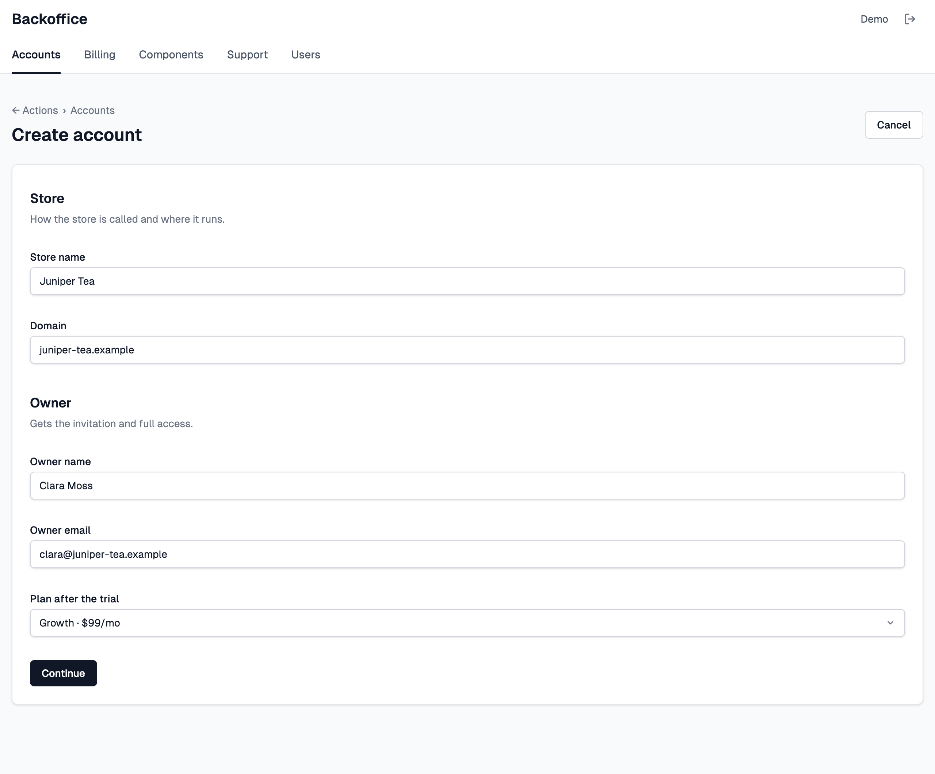Go to the Components tab
This screenshot has width=935, height=774.
pyautogui.click(x=171, y=55)
